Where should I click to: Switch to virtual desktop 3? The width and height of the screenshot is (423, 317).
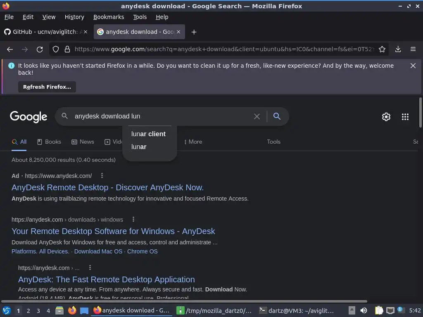(x=38, y=311)
